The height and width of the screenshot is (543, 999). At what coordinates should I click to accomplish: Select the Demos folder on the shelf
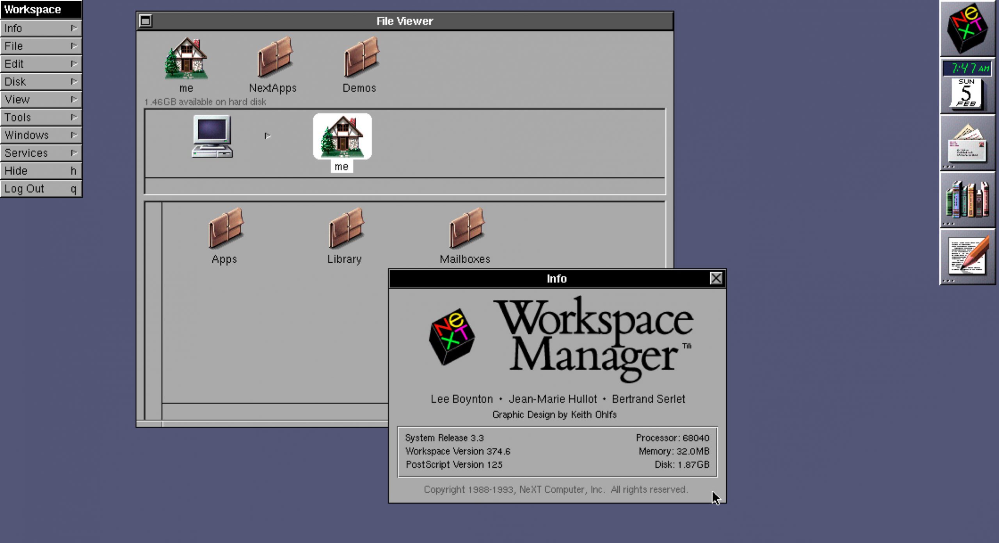361,57
